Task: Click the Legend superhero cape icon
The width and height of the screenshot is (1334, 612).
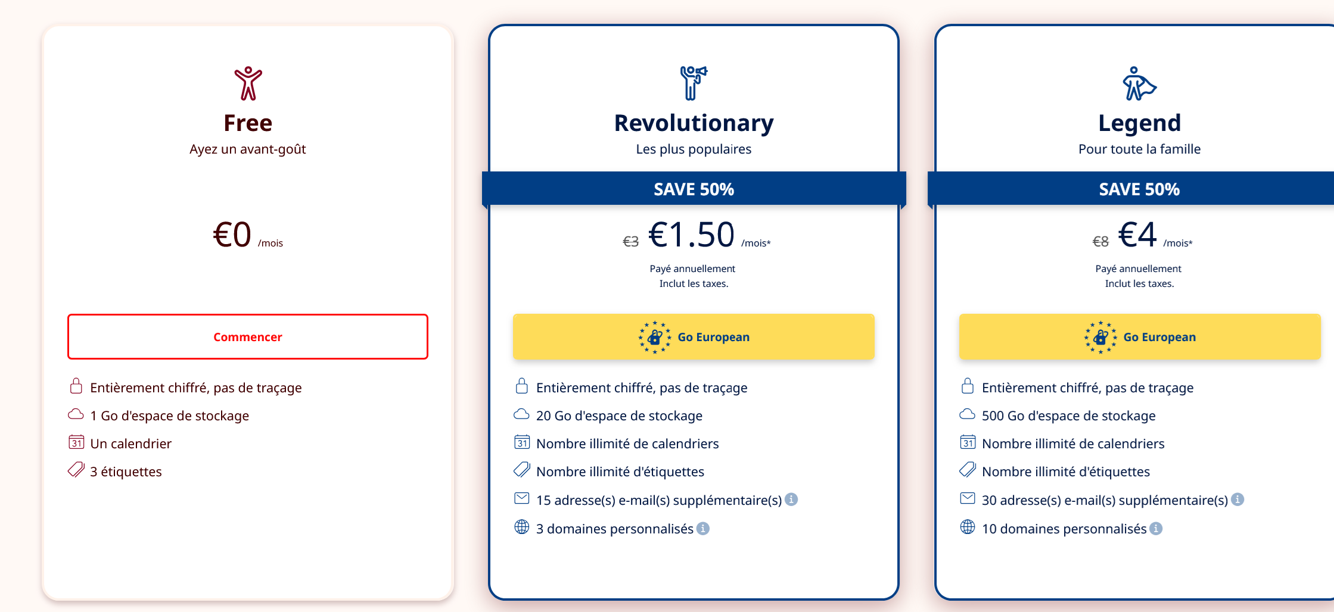Action: 1139,83
